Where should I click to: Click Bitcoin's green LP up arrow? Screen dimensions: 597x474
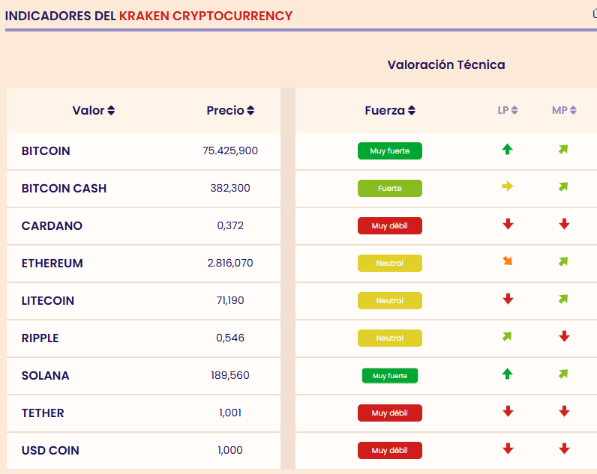coord(508,150)
